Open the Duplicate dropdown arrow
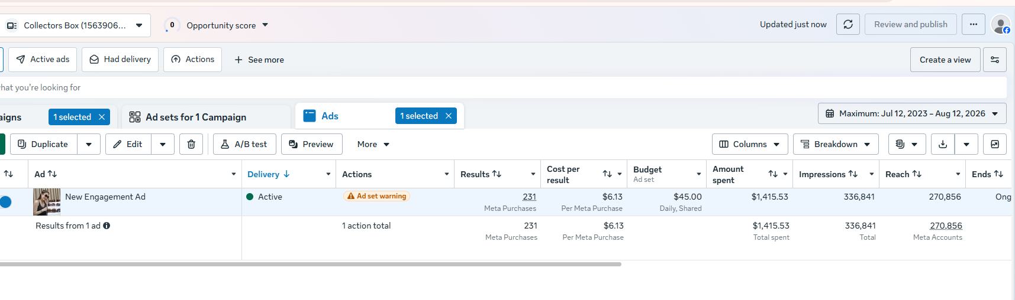This screenshot has height=300, width=1015. coord(89,144)
